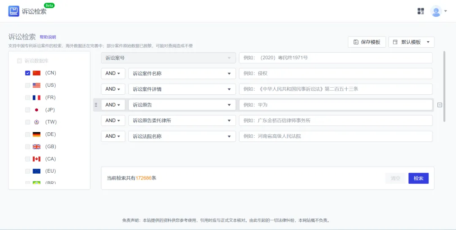
Task: Click the Beta badge
Action: (x=49, y=5)
